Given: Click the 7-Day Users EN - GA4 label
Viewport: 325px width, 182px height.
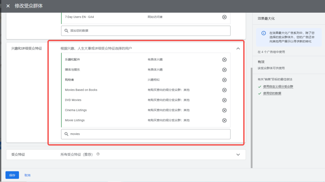Looking at the screenshot, I should click(x=79, y=17).
